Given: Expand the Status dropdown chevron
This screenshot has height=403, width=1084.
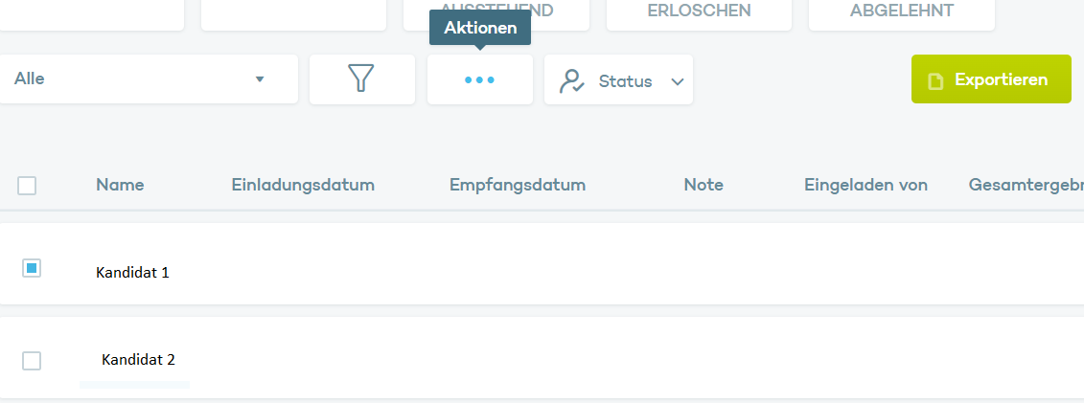Looking at the screenshot, I should coord(678,82).
